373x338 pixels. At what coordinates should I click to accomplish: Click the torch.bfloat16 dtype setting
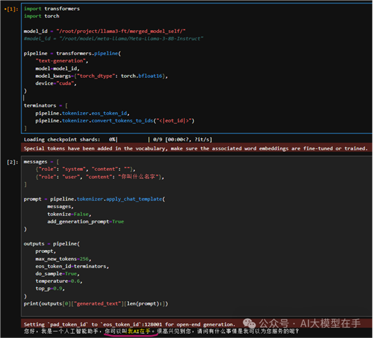[142, 76]
